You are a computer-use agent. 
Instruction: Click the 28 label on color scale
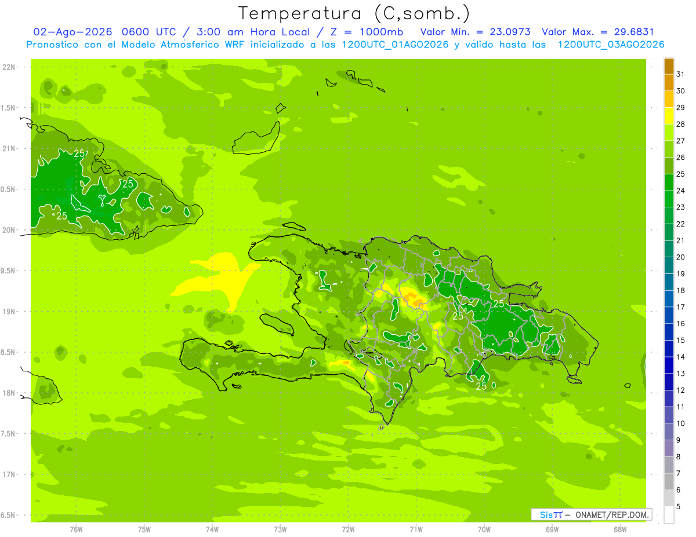coord(680,124)
